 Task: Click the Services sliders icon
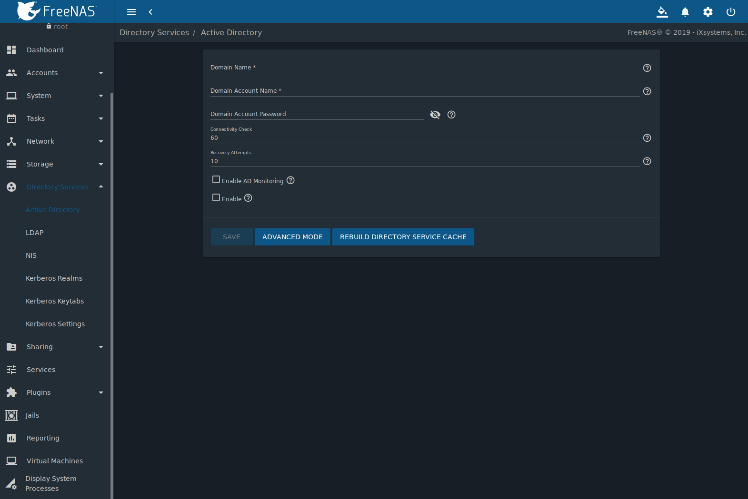11,370
